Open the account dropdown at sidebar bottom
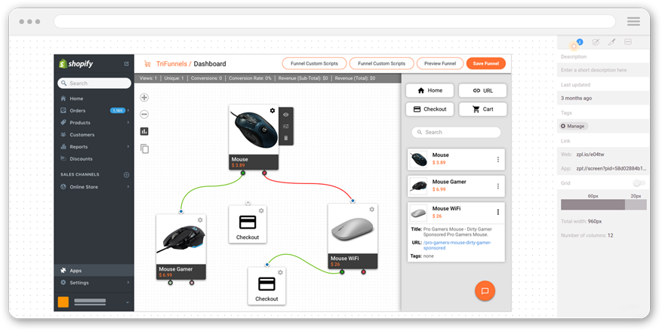Screen dimensions: 662x331 pyautogui.click(x=127, y=303)
